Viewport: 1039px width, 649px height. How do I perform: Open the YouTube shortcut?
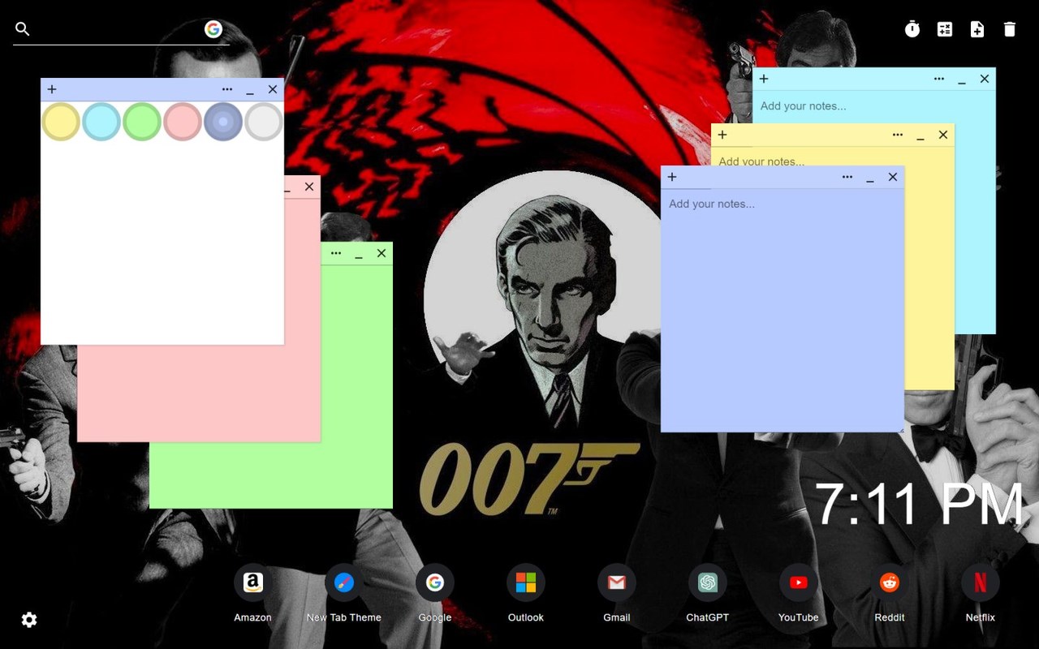799,582
